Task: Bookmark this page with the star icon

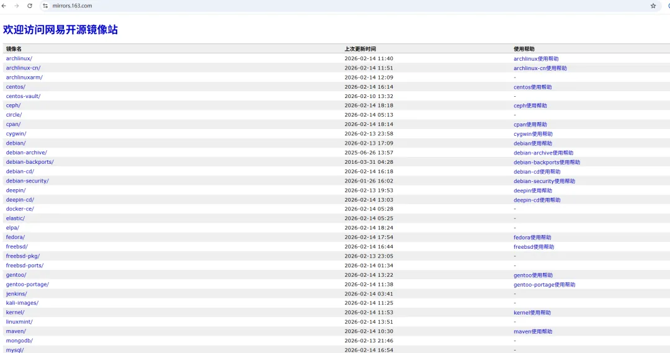Action: [653, 6]
